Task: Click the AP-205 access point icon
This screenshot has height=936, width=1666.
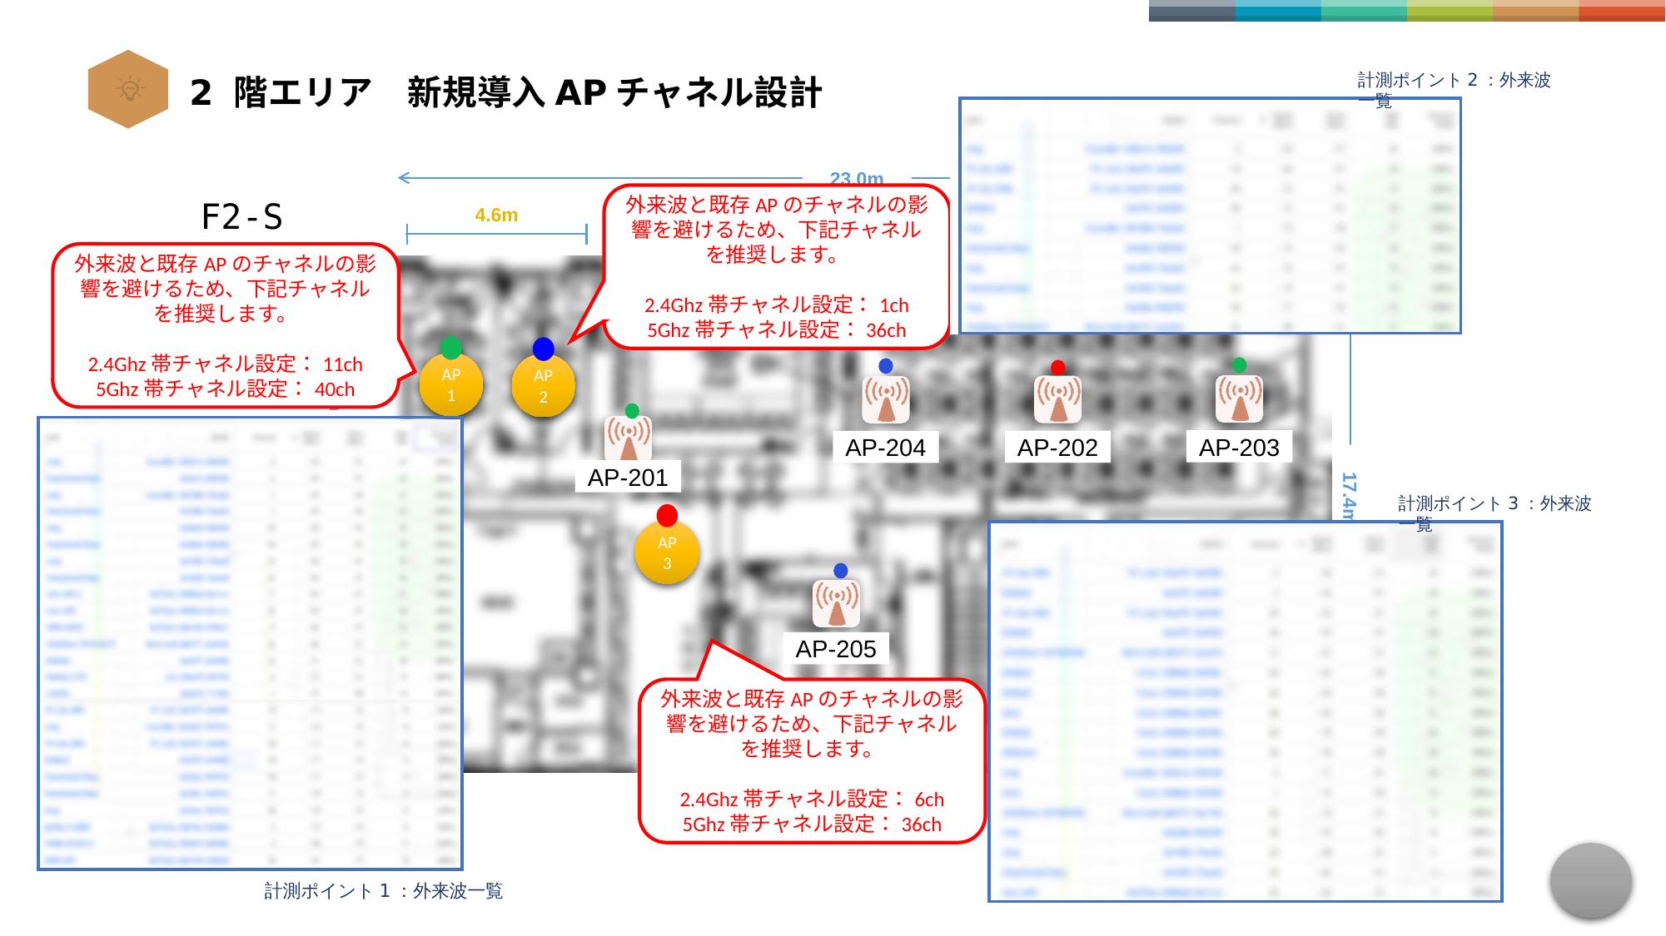Action: (x=836, y=604)
